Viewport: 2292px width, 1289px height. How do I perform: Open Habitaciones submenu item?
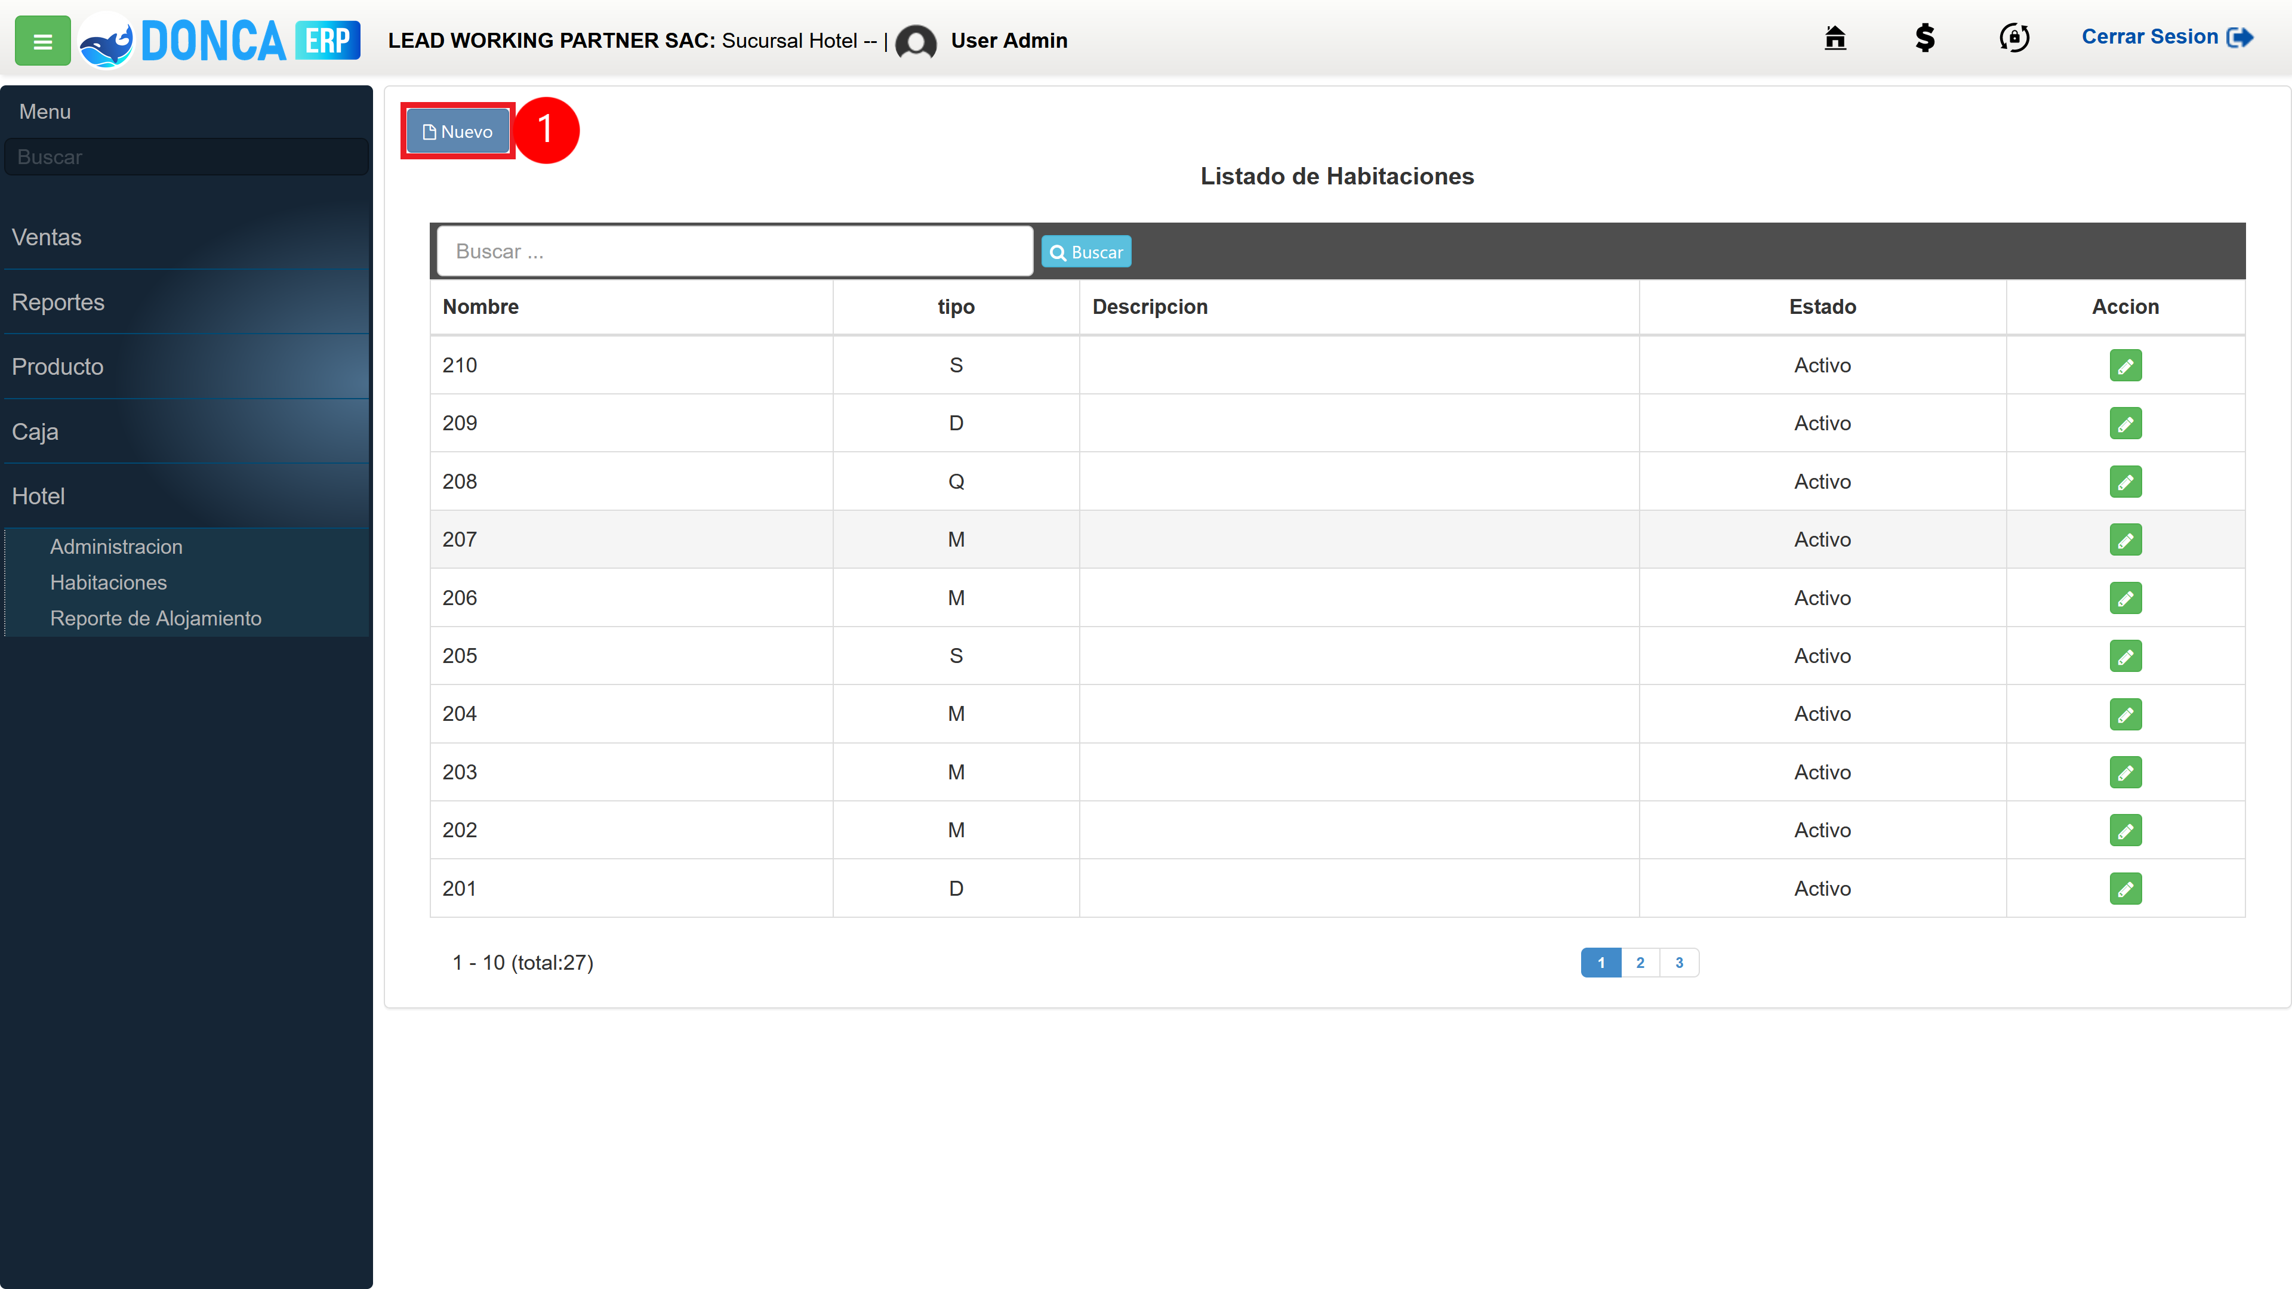[x=109, y=582]
